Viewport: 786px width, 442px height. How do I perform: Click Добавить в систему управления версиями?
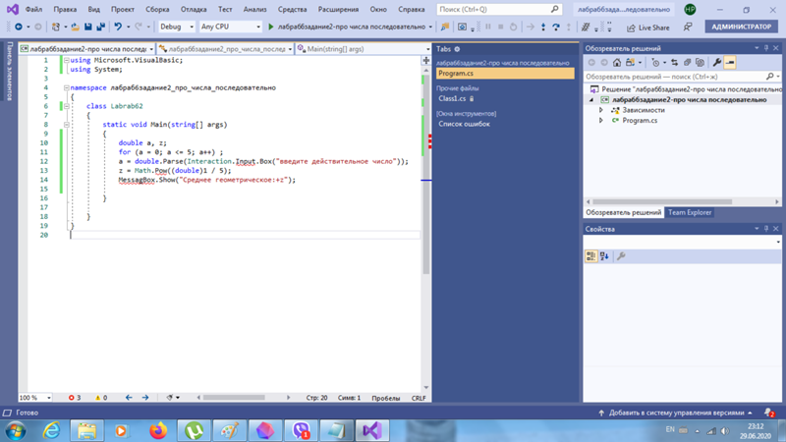(x=675, y=413)
